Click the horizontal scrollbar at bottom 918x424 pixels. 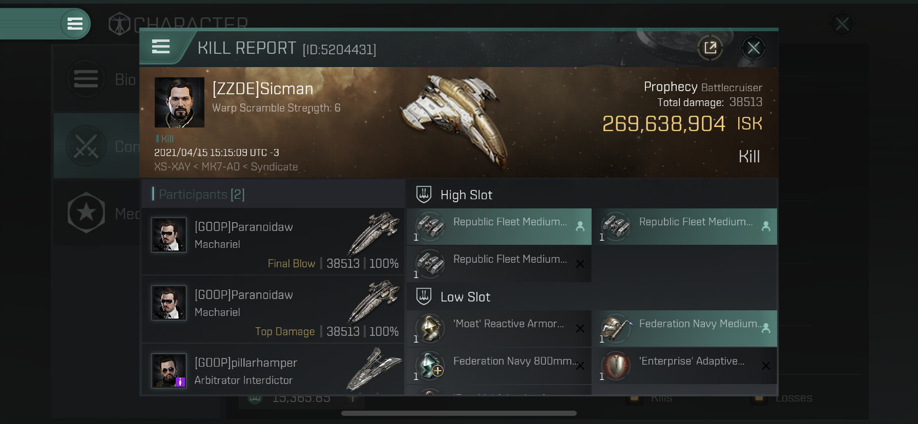458,413
